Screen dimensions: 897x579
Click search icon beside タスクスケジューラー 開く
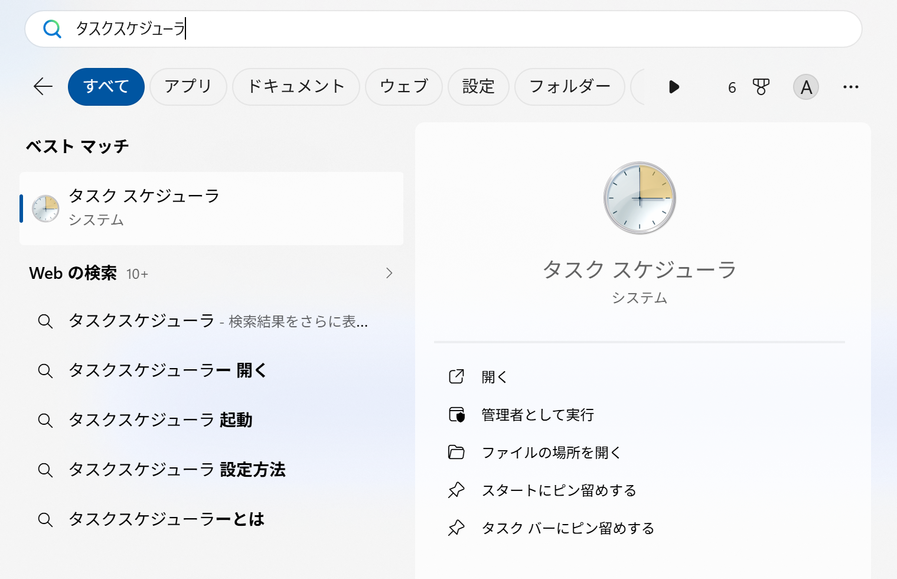45,371
